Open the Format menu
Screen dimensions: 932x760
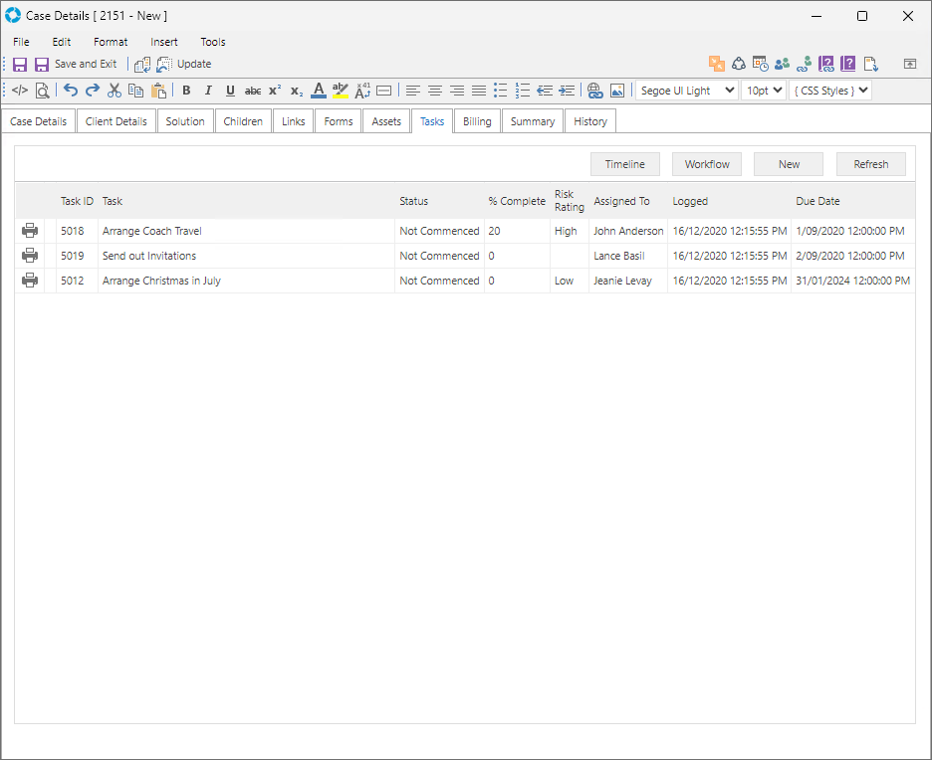(111, 42)
